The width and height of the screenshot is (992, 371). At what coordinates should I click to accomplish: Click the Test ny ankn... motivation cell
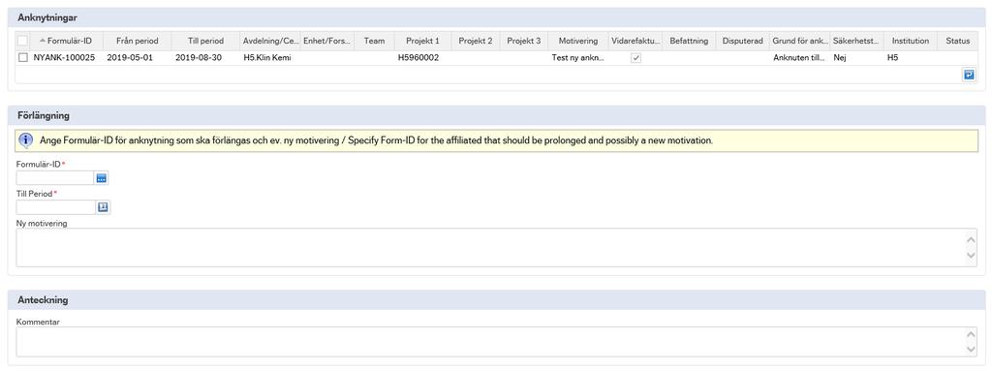[x=578, y=57]
